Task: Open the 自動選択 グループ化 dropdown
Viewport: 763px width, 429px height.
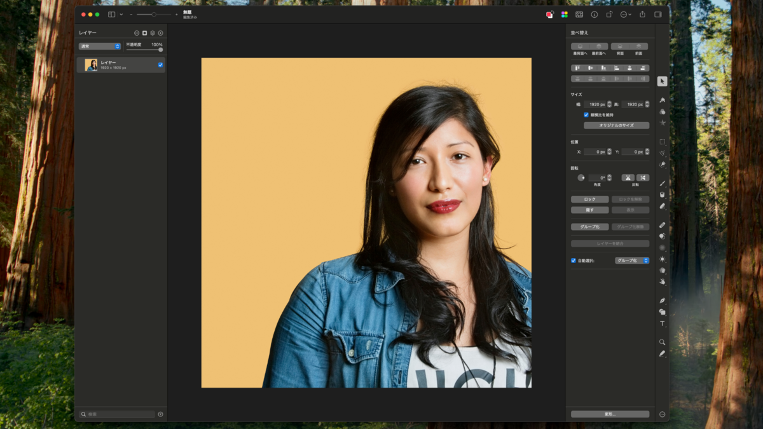Action: (632, 261)
